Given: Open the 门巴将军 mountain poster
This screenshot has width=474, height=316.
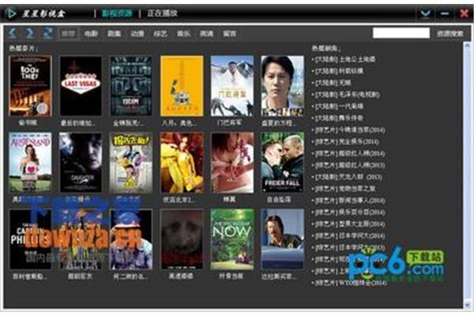Looking at the screenshot, I should click(232, 86).
